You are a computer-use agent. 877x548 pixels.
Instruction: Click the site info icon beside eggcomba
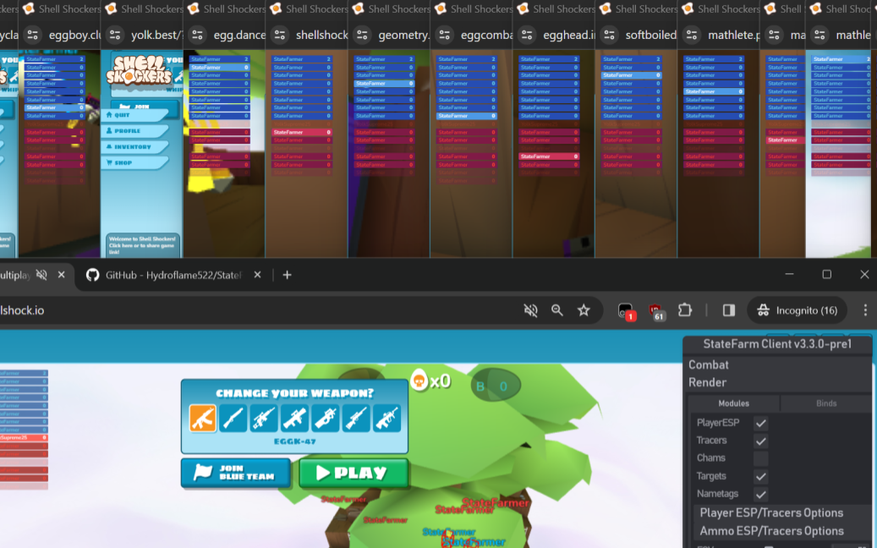click(x=444, y=36)
